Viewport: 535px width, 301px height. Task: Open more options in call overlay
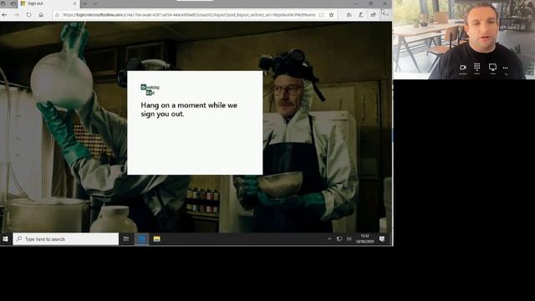click(x=505, y=69)
